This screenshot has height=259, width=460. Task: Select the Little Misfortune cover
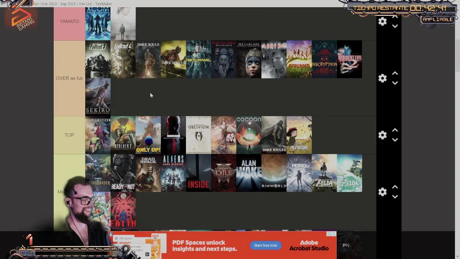tap(299, 135)
